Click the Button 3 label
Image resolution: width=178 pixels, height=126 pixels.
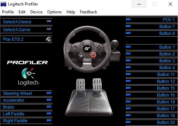pos(167,61)
